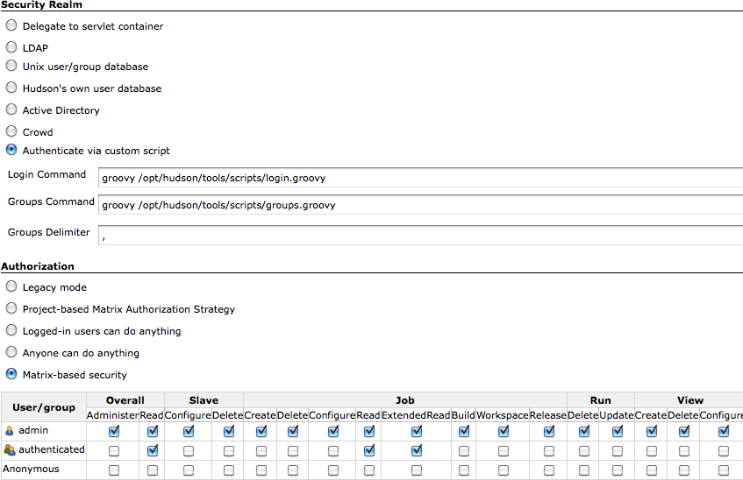Choose Hudson's own user database
Image resolution: width=743 pixels, height=480 pixels.
[x=11, y=88]
